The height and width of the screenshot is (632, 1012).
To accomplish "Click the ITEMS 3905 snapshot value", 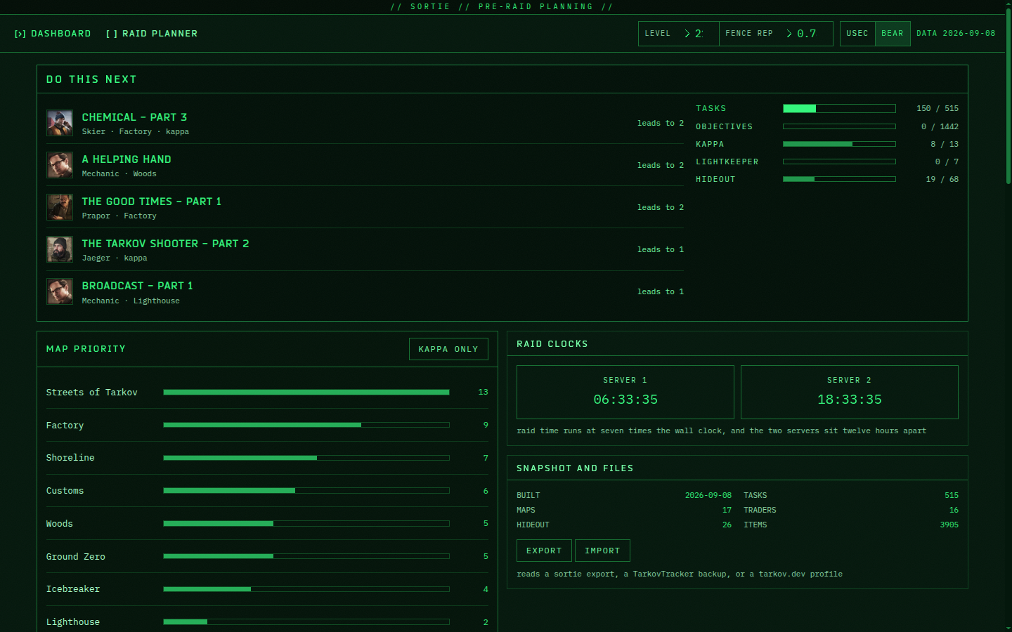I will [x=949, y=525].
